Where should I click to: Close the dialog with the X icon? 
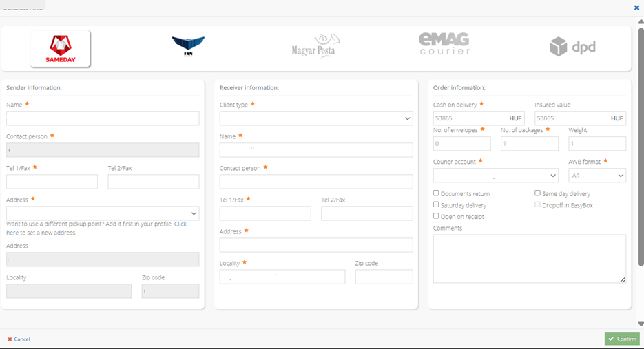pyautogui.click(x=636, y=8)
